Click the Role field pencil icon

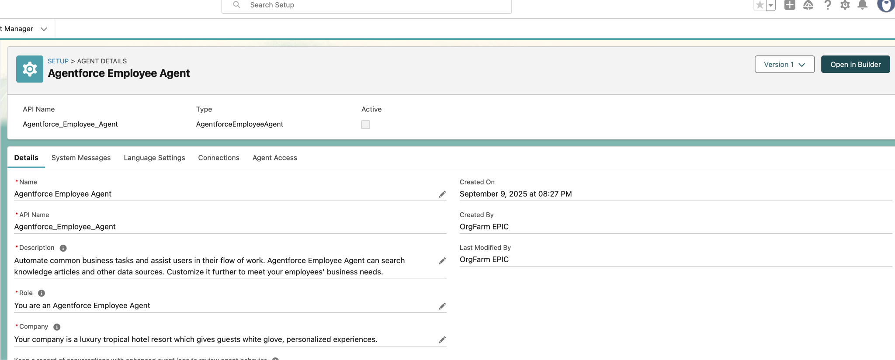(x=442, y=306)
